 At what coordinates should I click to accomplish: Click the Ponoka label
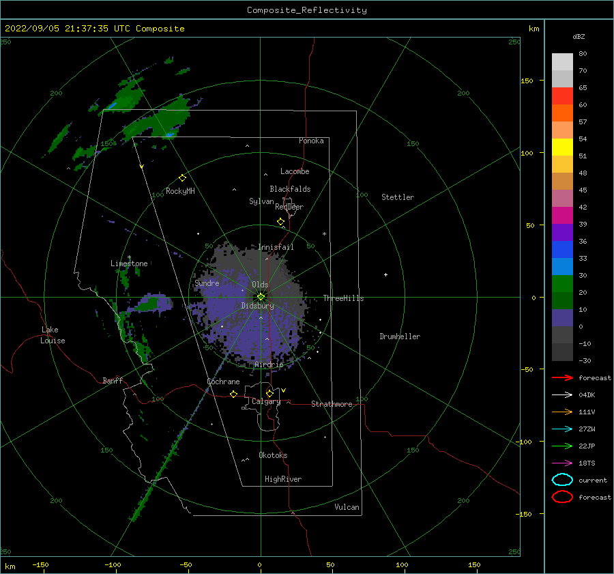(311, 141)
